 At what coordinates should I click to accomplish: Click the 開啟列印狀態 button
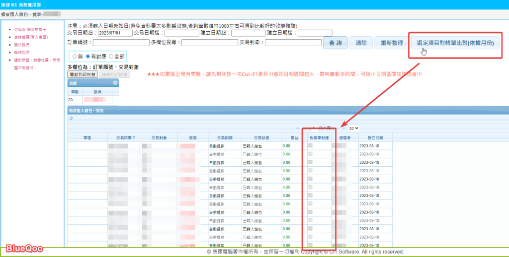point(83,74)
